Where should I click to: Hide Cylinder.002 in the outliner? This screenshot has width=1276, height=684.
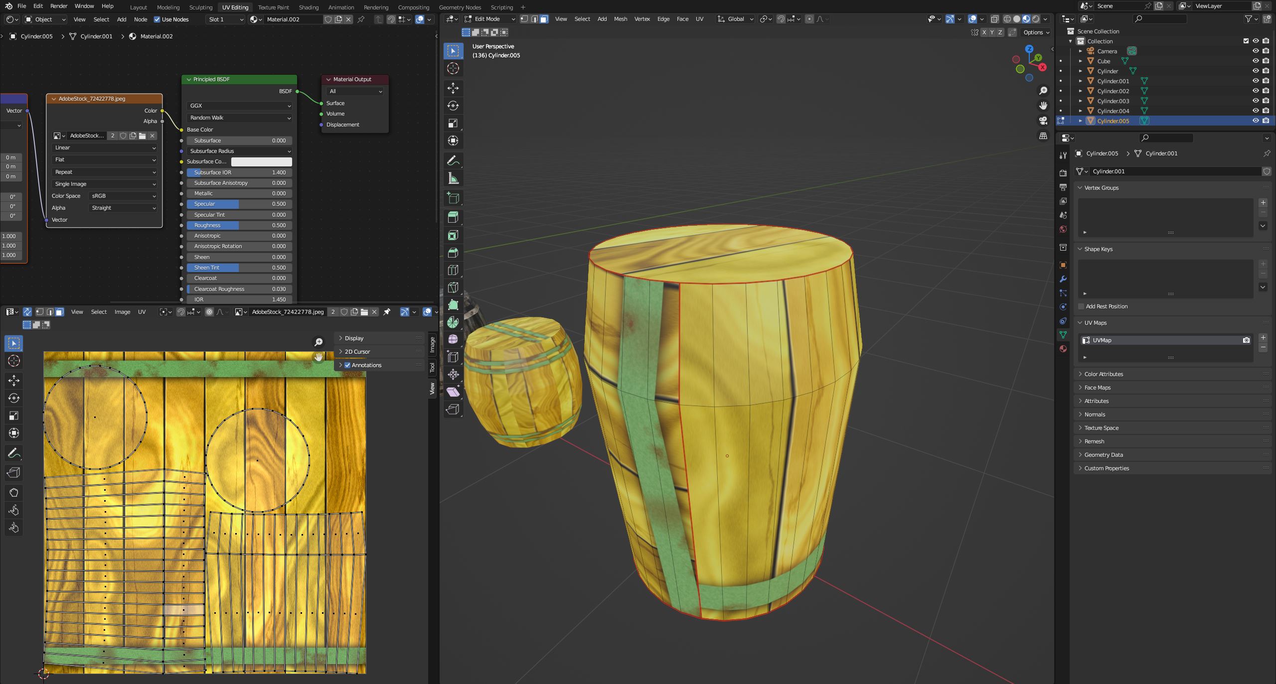(x=1256, y=91)
